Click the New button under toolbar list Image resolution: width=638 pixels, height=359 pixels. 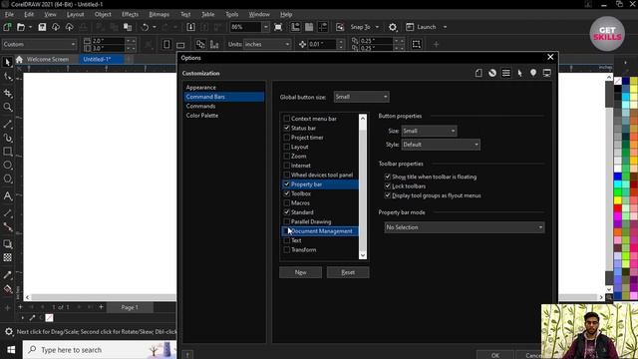300,272
